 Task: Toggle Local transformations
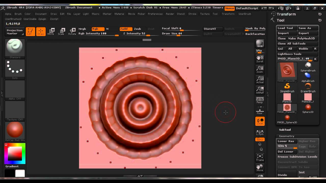260,121
